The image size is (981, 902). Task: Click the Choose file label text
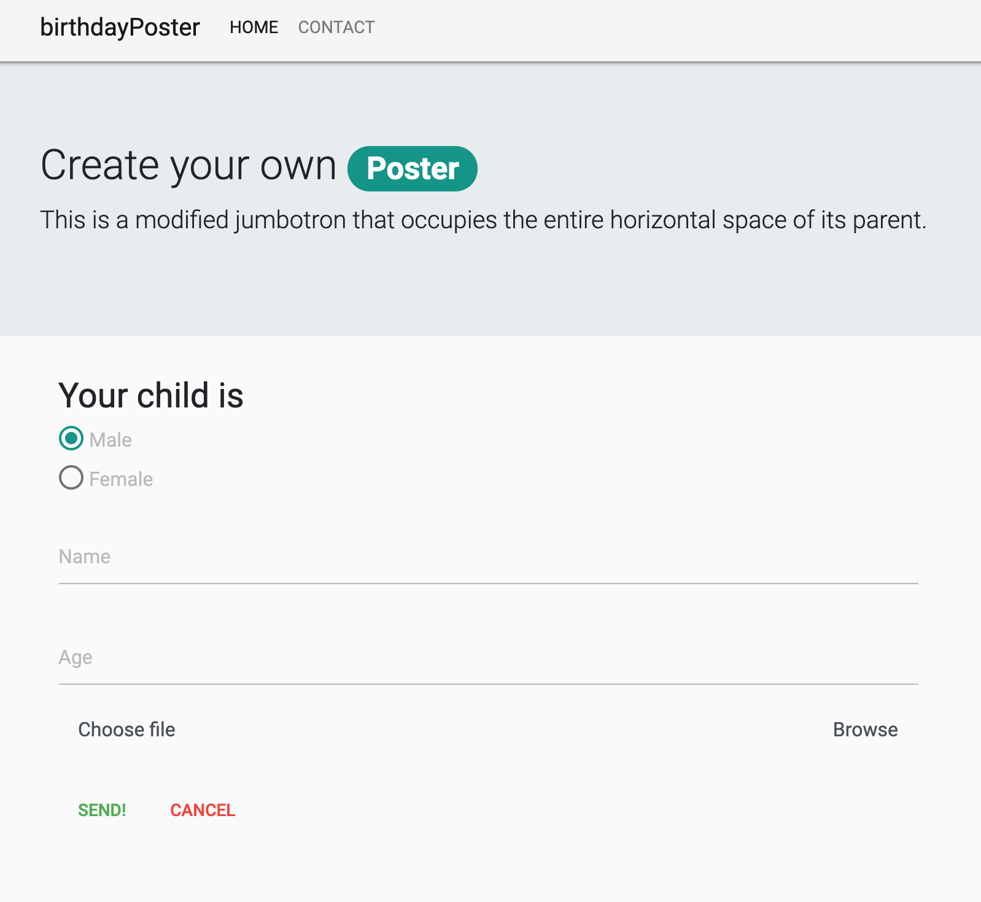(126, 730)
